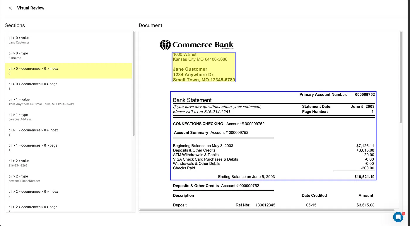Screen dimensions: 410x226
Task: Click deposit amount $3,615.08 in table
Action: pyautogui.click(x=365, y=205)
